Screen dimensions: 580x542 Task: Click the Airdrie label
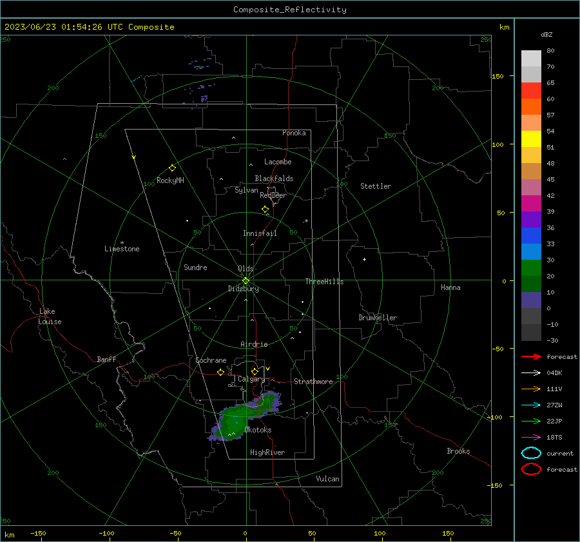[254, 344]
